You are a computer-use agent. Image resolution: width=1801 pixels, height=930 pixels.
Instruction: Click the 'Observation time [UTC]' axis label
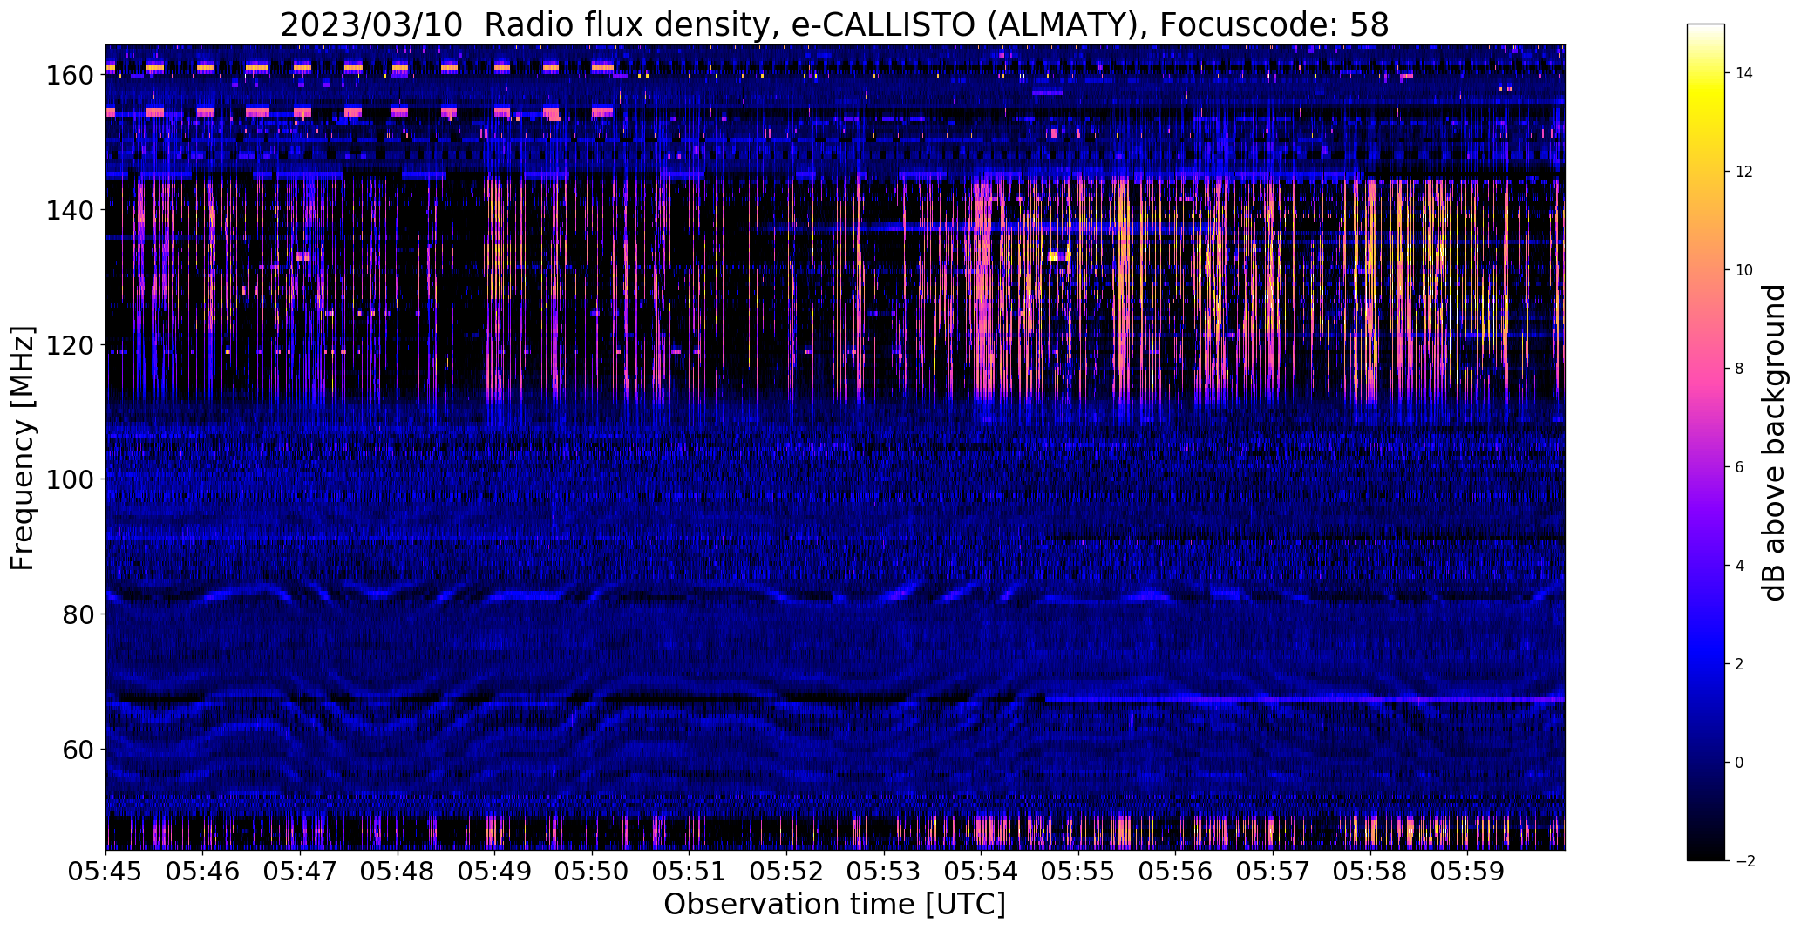coord(834,905)
